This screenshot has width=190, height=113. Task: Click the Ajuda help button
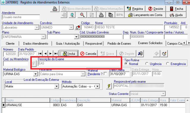coord(176,15)
